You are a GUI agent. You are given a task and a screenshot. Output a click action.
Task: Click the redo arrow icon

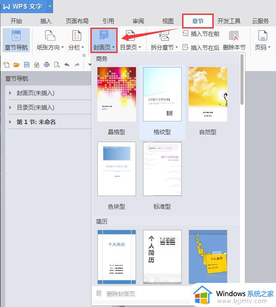pos(77,64)
